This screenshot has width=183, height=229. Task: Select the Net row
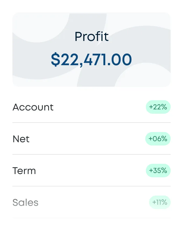91,139
